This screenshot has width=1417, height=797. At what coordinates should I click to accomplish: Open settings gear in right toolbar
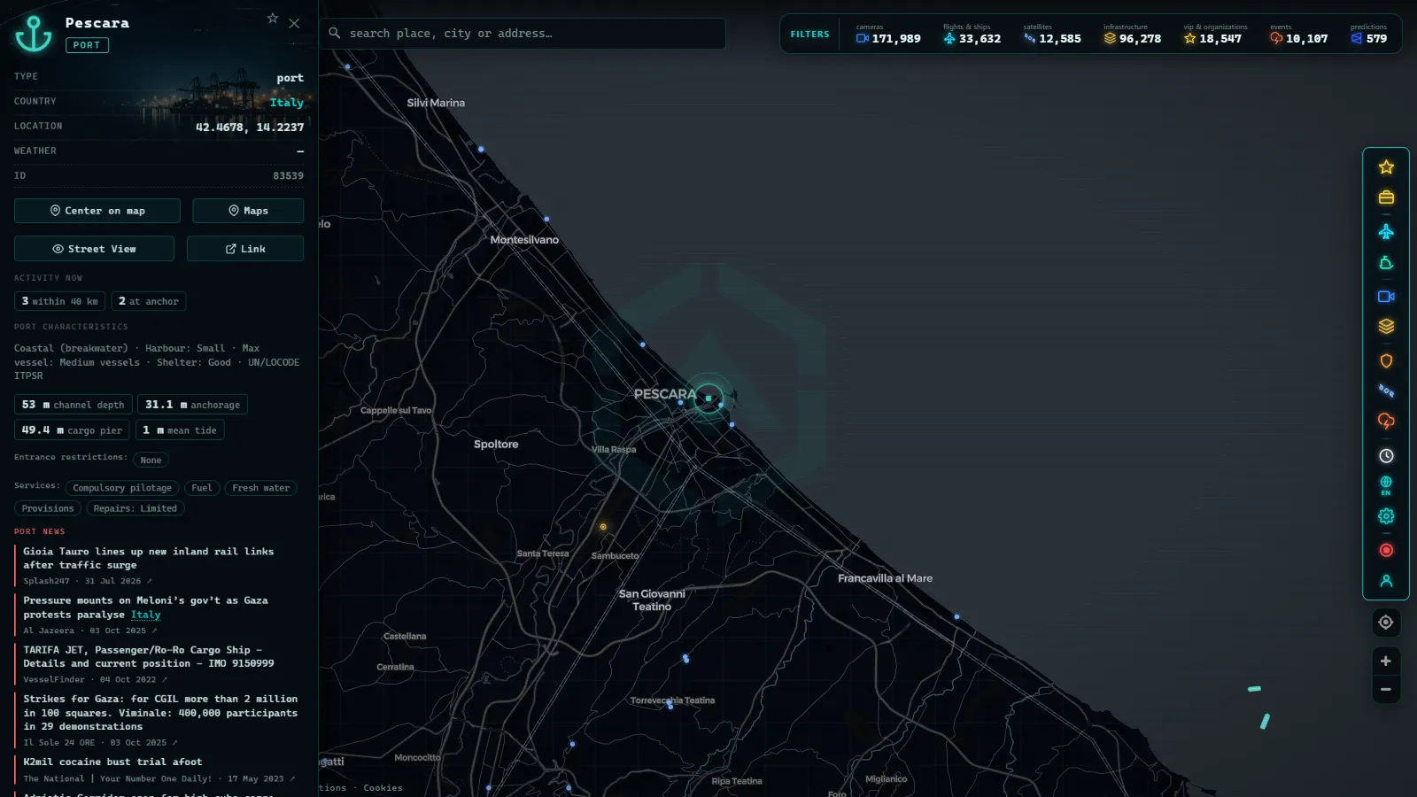pos(1386,516)
